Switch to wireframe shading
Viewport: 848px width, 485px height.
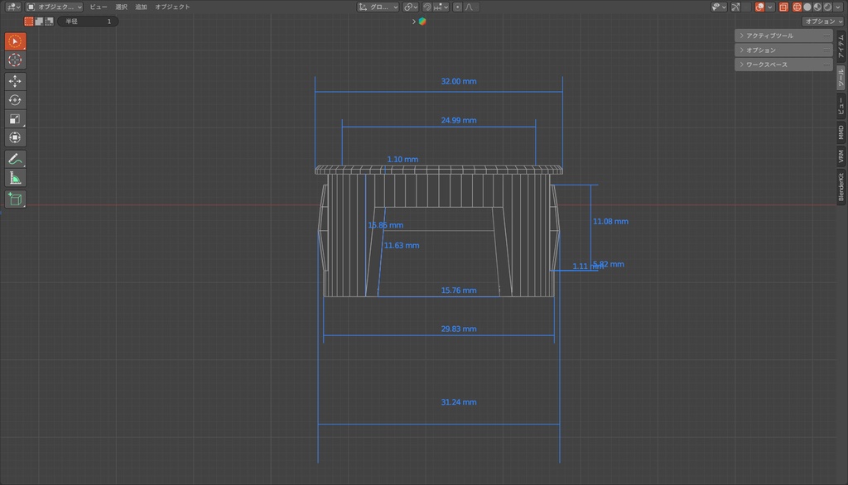[x=797, y=7]
